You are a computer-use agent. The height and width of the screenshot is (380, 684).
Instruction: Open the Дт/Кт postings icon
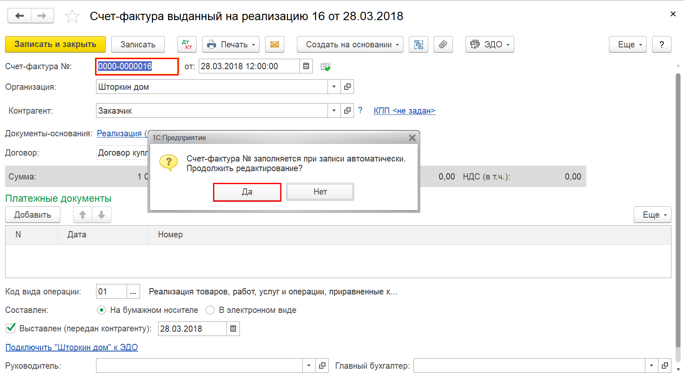coord(187,44)
